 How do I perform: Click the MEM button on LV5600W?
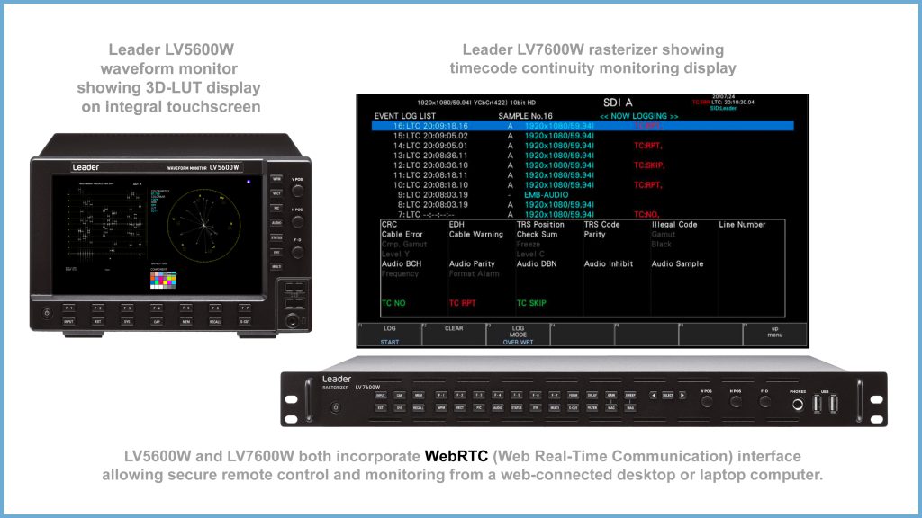click(185, 321)
